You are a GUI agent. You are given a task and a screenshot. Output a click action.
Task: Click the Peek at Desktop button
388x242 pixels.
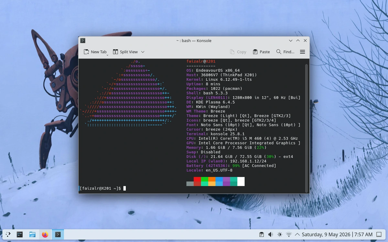(x=380, y=235)
